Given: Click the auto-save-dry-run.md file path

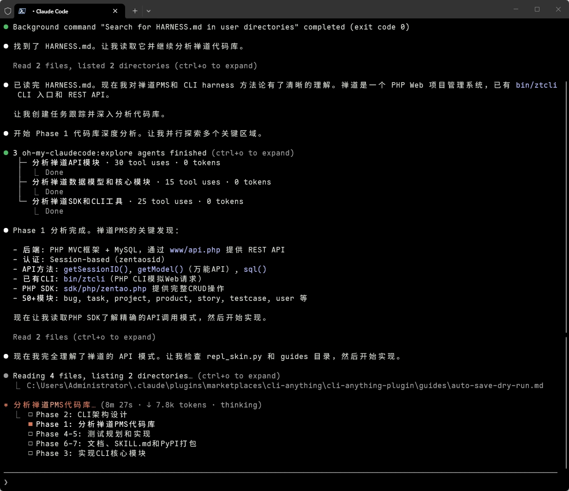Looking at the screenshot, I should [285, 385].
